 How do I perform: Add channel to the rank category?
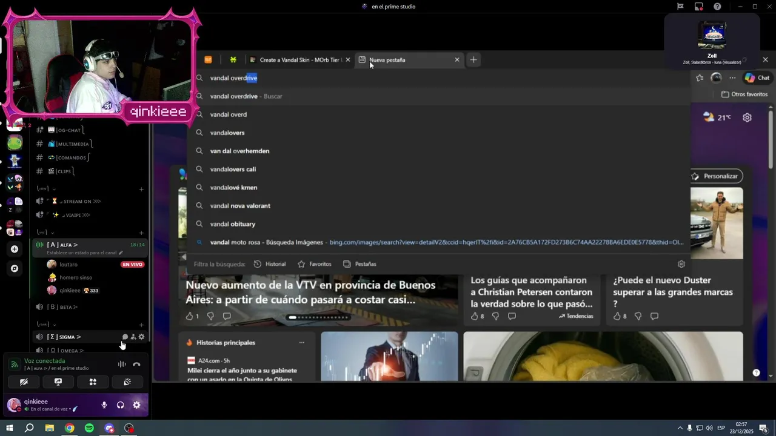[141, 325]
